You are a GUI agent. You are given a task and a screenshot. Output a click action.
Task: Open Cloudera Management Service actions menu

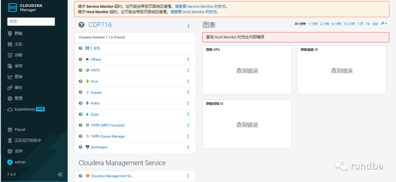(x=188, y=176)
